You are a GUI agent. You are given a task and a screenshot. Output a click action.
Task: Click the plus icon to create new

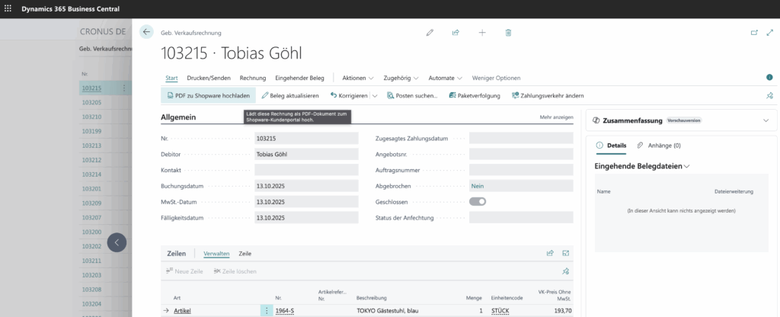[482, 33]
